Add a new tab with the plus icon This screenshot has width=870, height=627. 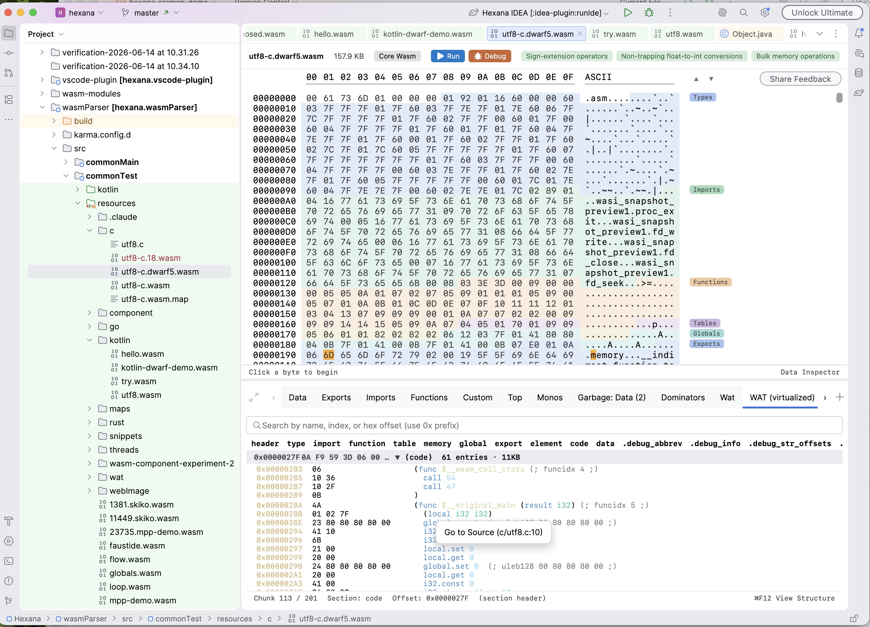tap(840, 397)
